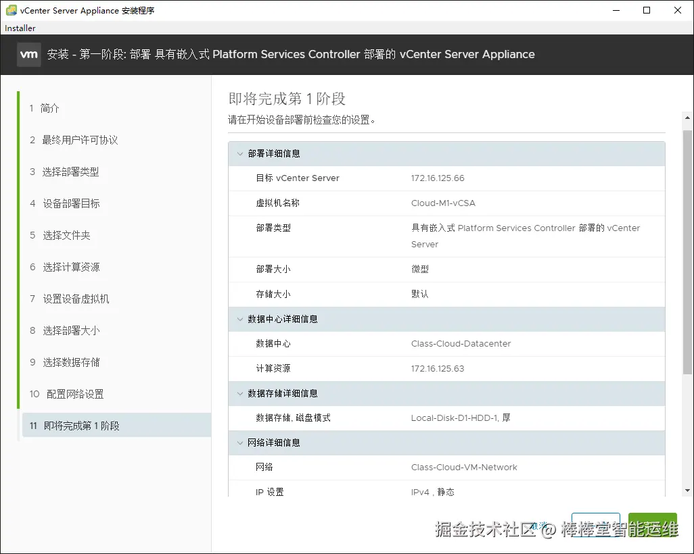Click the heading 即将完成第 1 阶段
694x554 pixels.
coord(287,99)
